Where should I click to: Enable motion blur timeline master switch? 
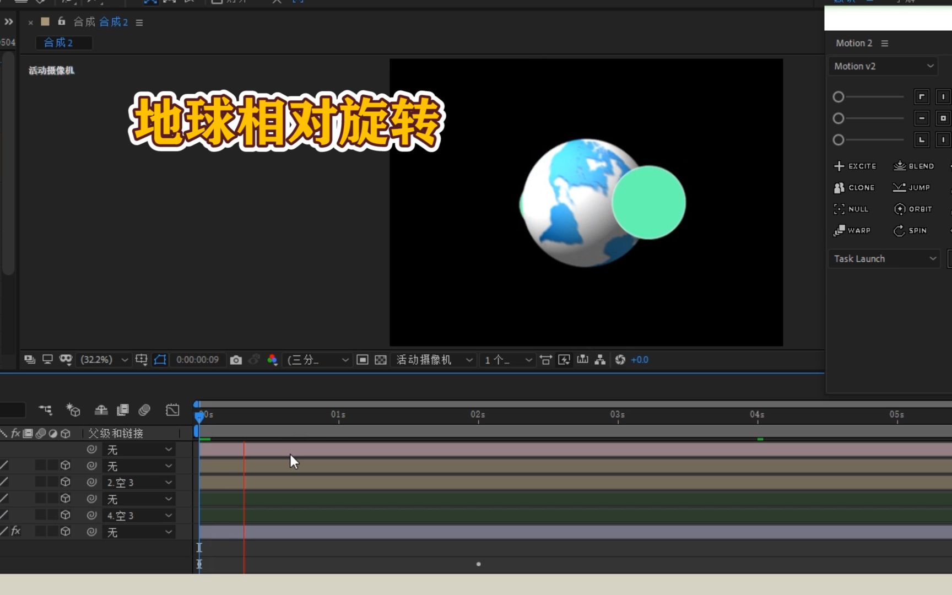click(x=144, y=410)
